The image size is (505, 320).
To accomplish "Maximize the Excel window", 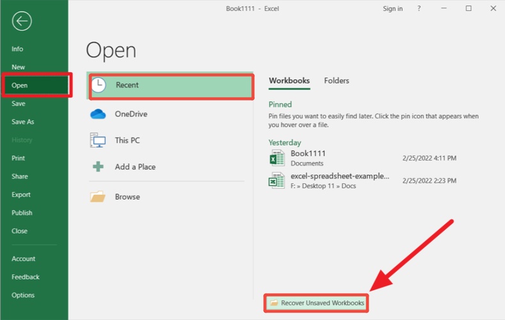I will pos(469,8).
